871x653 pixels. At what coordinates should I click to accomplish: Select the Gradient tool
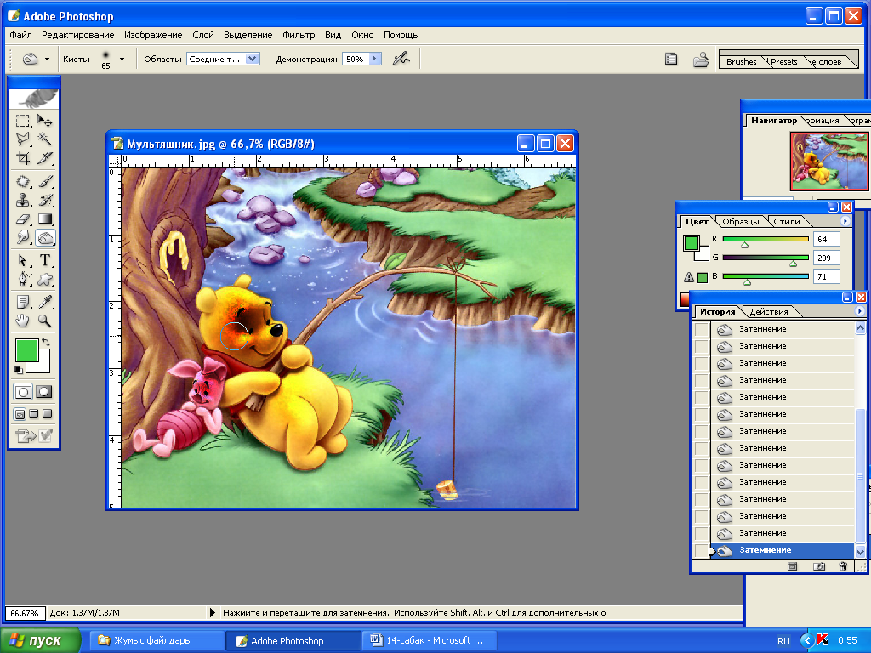coord(44,219)
